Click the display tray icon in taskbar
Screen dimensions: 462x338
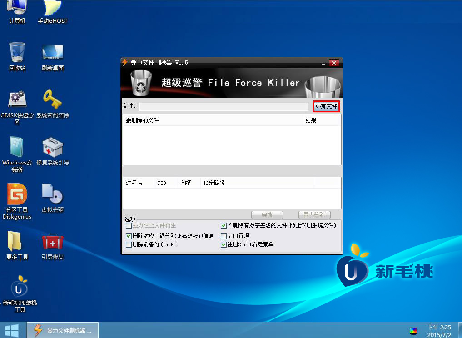413,331
